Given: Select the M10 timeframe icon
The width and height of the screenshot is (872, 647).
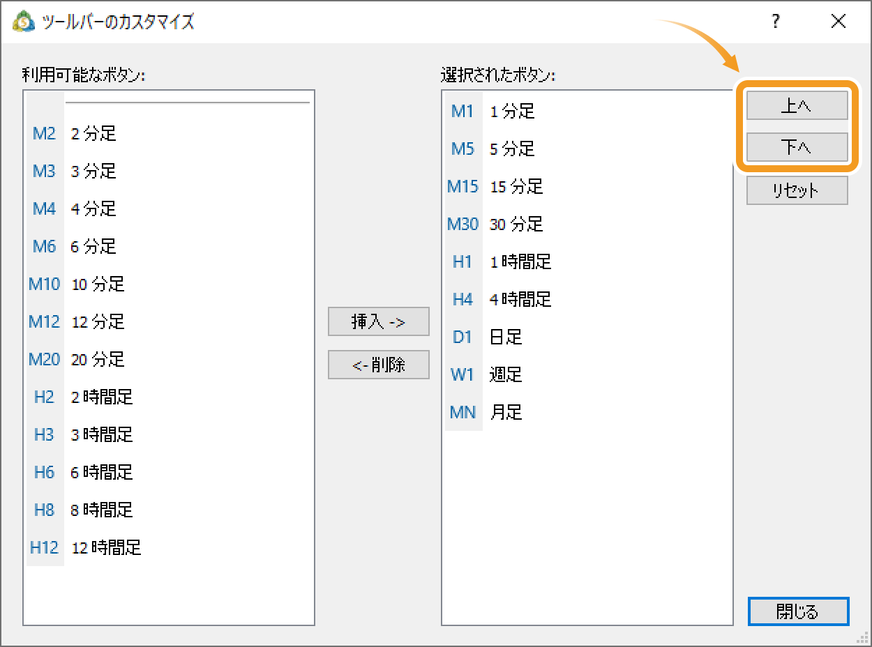Looking at the screenshot, I should [44, 284].
